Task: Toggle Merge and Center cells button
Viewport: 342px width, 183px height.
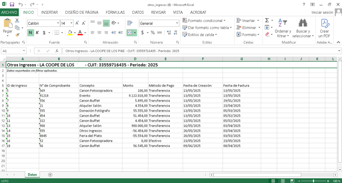Action: 130,33
